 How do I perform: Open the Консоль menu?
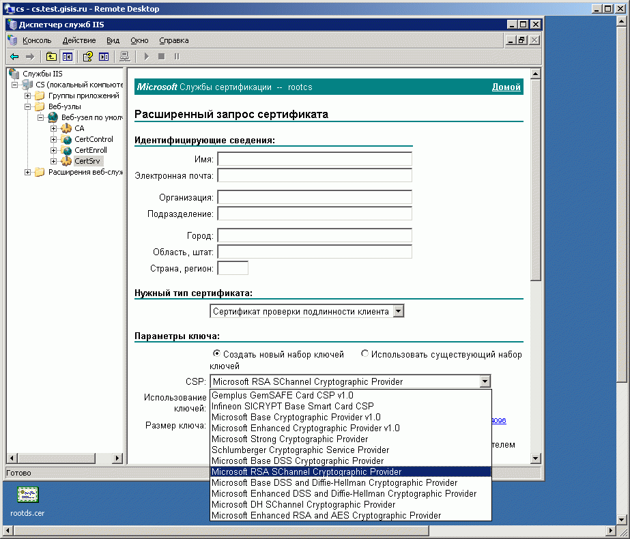37,40
